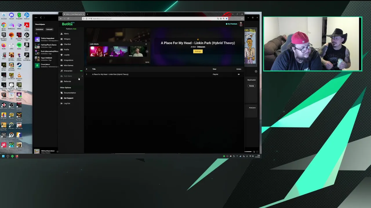
Task: Open the Discord desktop icon
Action: coord(11,16)
